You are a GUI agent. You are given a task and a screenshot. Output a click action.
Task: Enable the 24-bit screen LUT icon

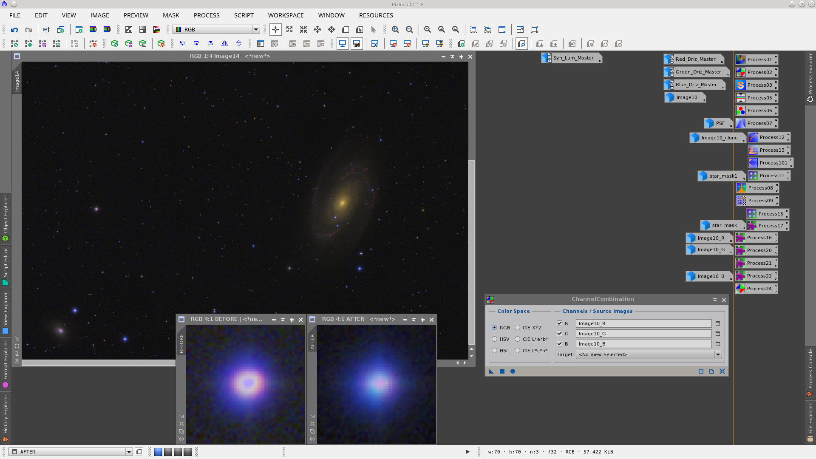[x=357, y=43]
